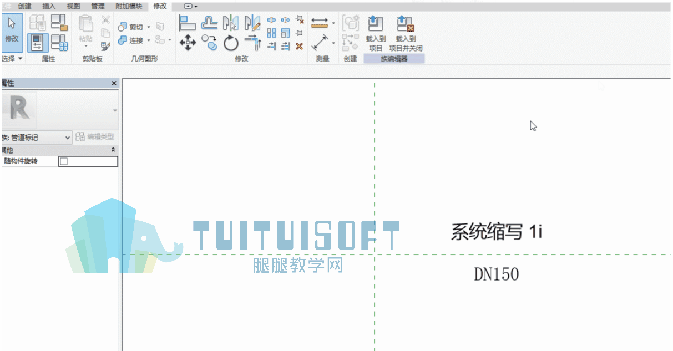Viewport: 673px width, 351px height.
Task: Click the 载入到项目并关闭 button
Action: (x=406, y=33)
